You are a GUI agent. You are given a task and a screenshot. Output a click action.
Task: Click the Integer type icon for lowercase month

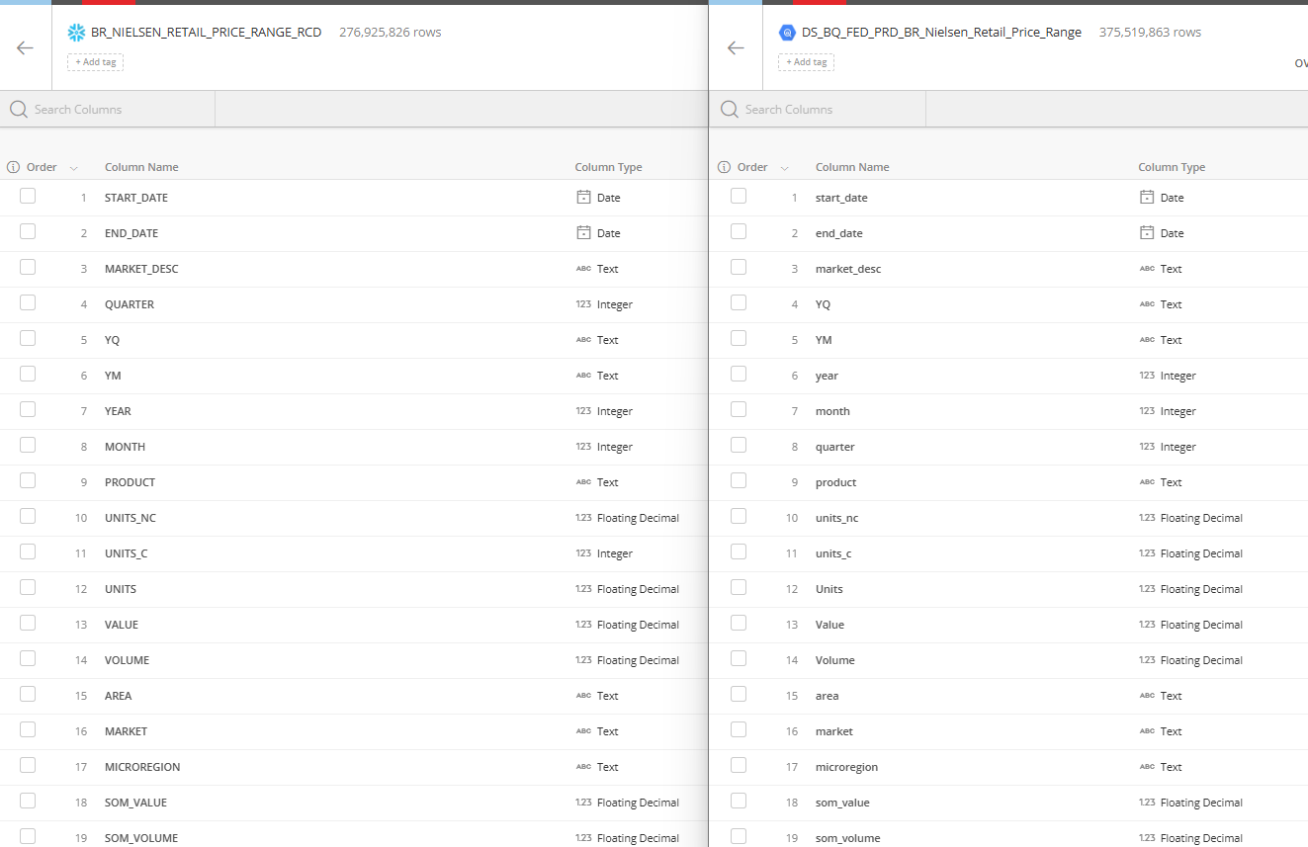(1147, 411)
